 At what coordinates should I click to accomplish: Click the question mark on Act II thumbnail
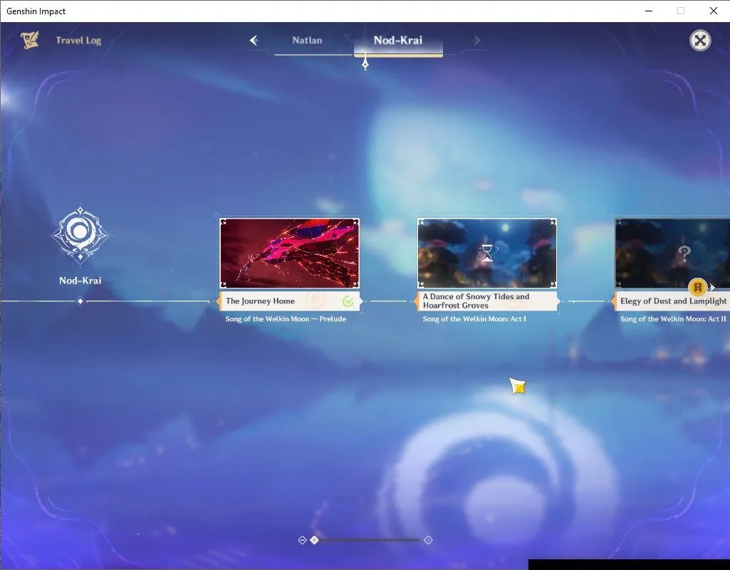tap(684, 254)
